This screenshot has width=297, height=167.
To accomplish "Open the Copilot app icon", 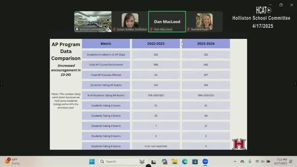I will 164,161.
